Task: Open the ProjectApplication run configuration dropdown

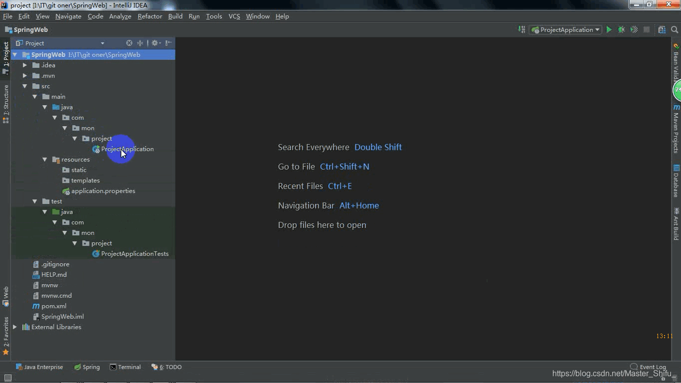Action: [x=566, y=30]
